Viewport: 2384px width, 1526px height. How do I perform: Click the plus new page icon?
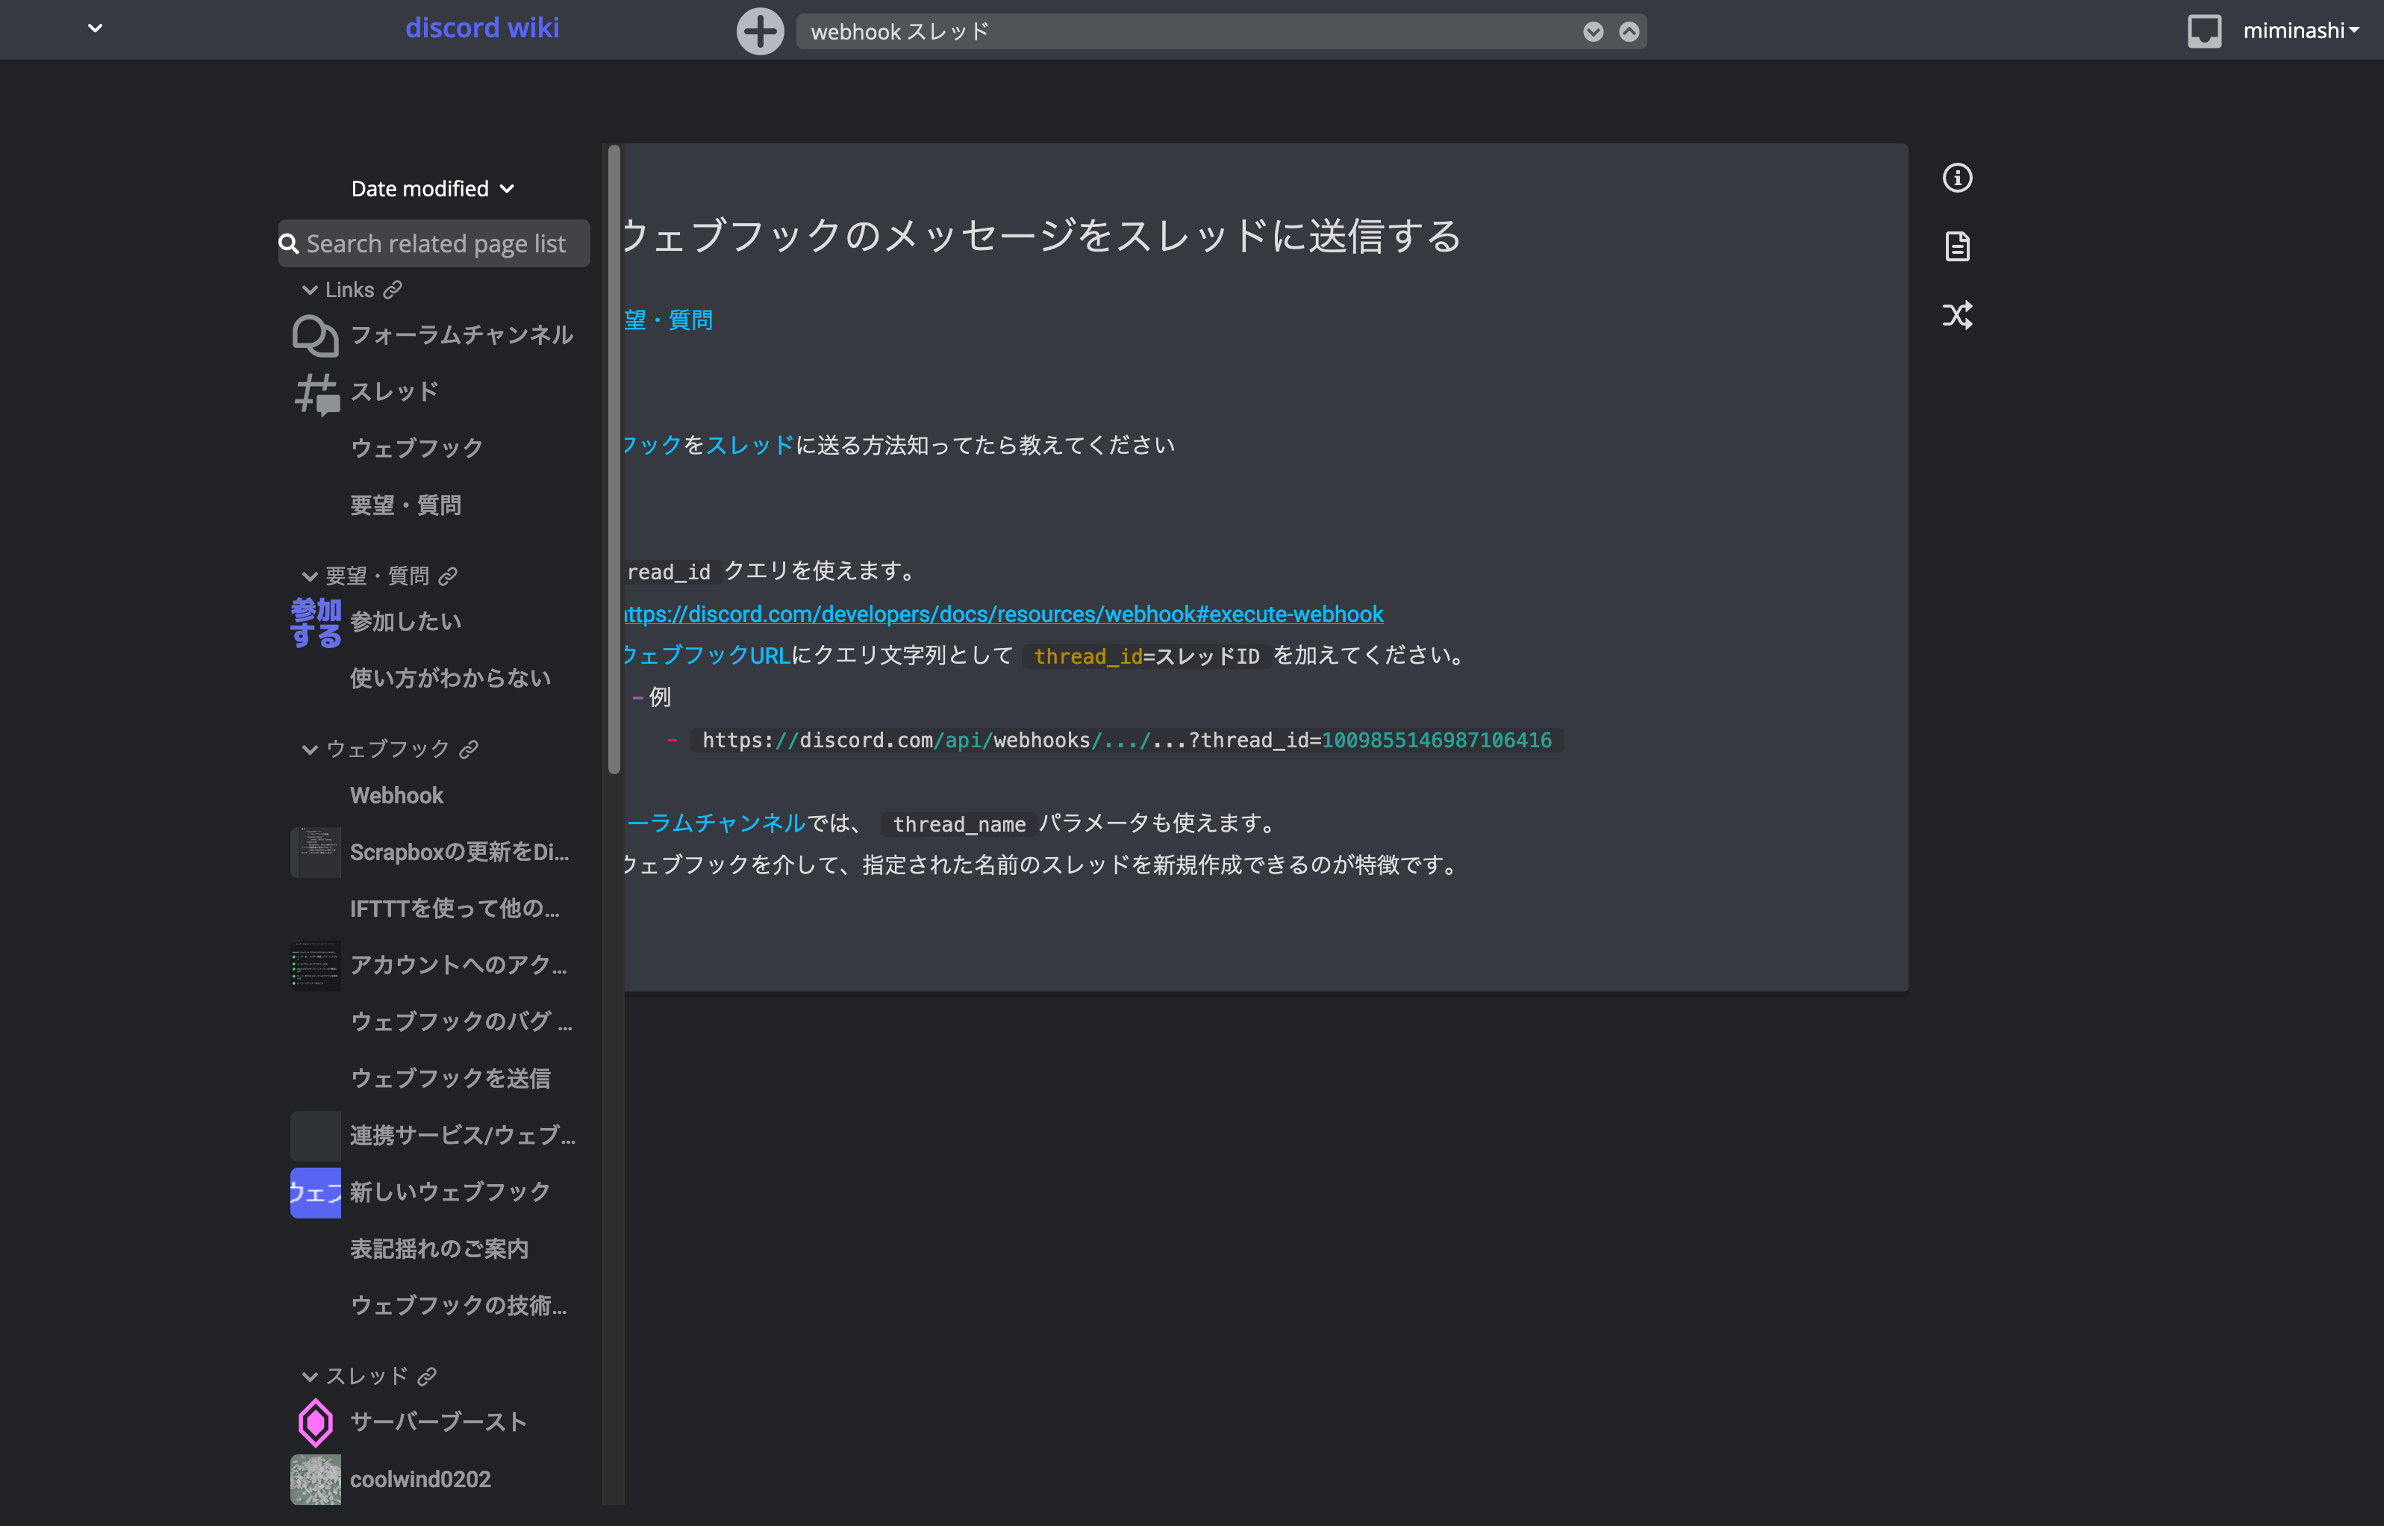coord(760,31)
